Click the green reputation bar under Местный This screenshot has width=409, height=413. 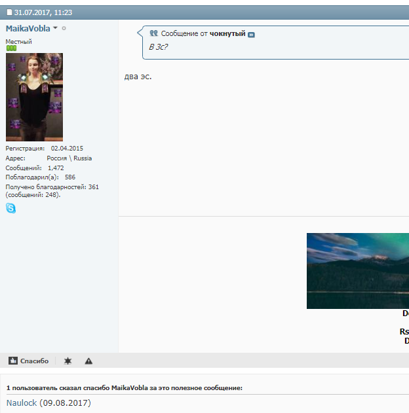click(x=11, y=48)
